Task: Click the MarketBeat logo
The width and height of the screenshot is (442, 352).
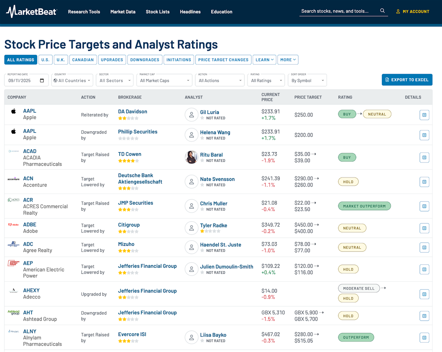Action: tap(31, 12)
